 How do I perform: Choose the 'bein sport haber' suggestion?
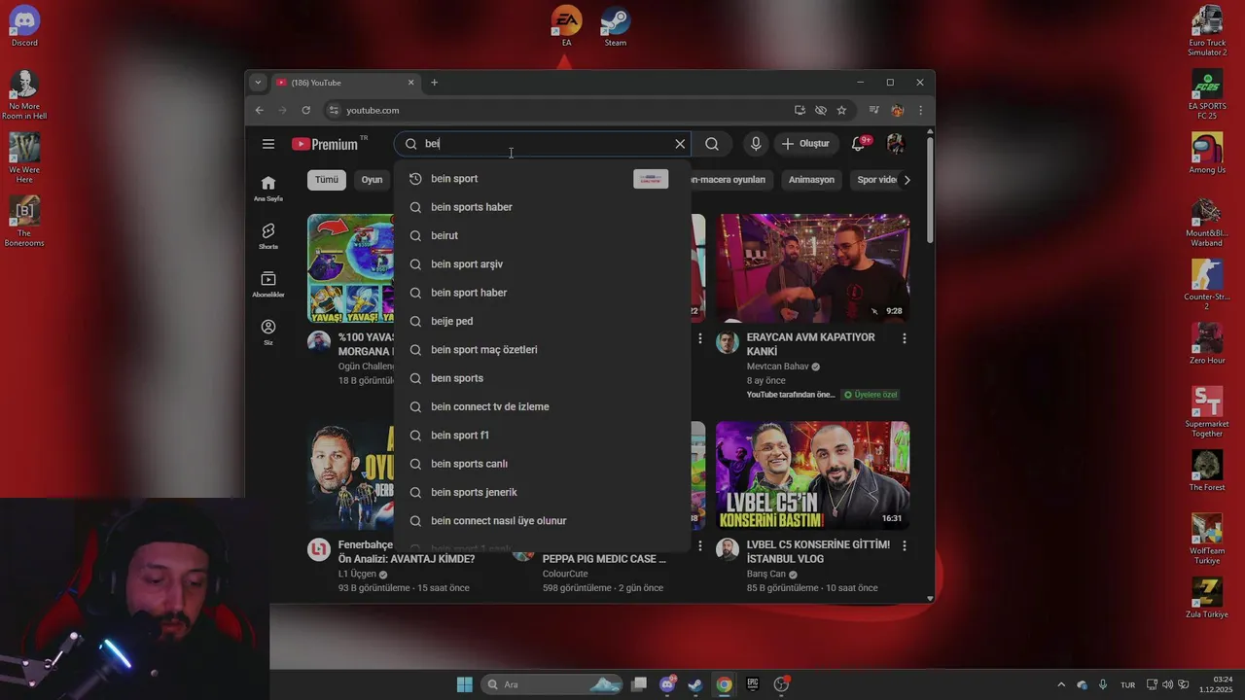(542, 293)
